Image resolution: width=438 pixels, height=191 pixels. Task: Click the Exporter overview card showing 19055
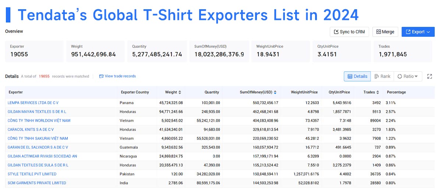(x=34, y=52)
